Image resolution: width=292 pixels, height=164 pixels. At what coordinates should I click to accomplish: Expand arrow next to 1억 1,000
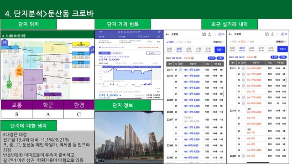point(120,95)
